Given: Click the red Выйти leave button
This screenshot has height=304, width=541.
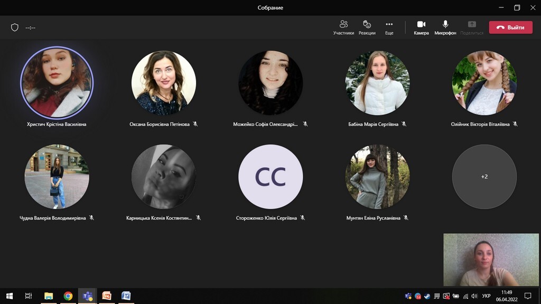Looking at the screenshot, I should pyautogui.click(x=510, y=27).
